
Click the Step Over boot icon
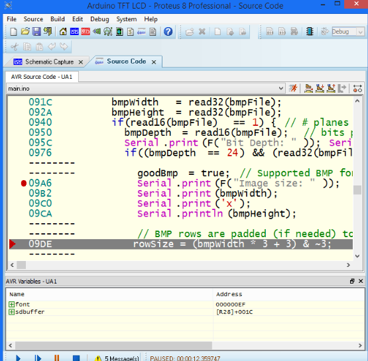(x=308, y=88)
